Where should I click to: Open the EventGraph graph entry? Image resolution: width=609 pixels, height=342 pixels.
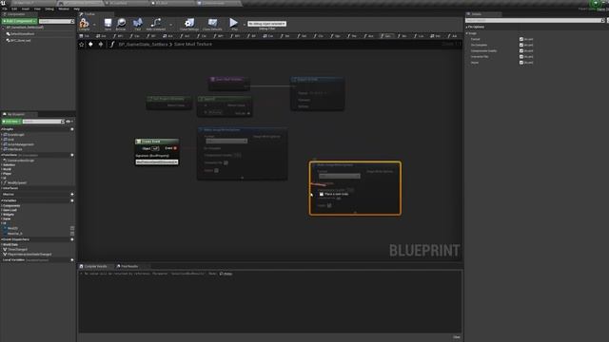click(x=15, y=135)
